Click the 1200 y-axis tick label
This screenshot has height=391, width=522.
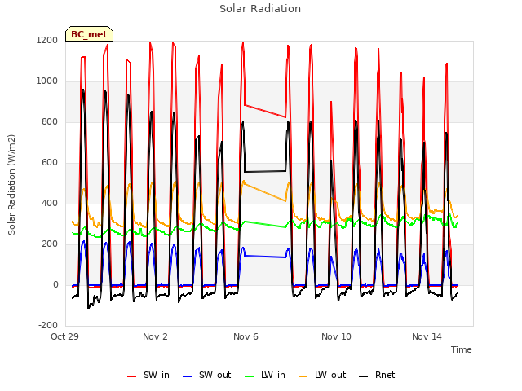[47, 41]
